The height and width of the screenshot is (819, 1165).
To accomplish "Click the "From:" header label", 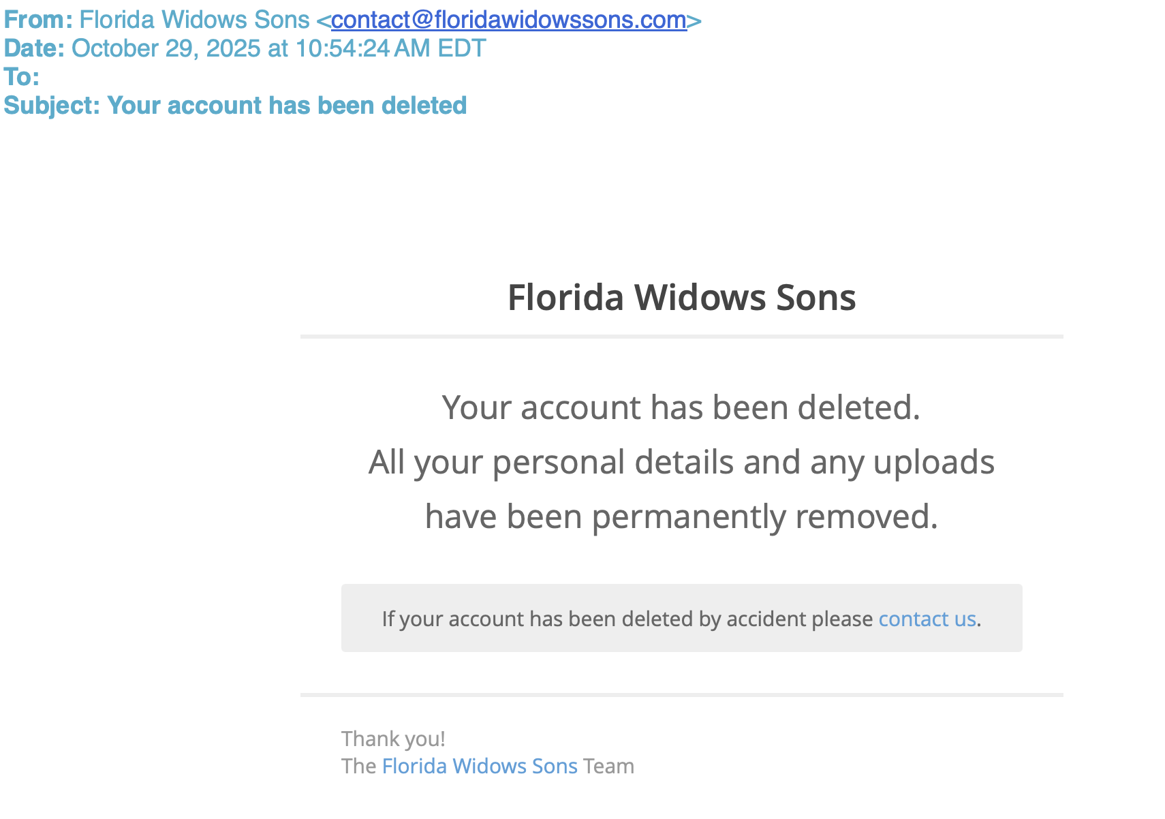I will pyautogui.click(x=38, y=20).
